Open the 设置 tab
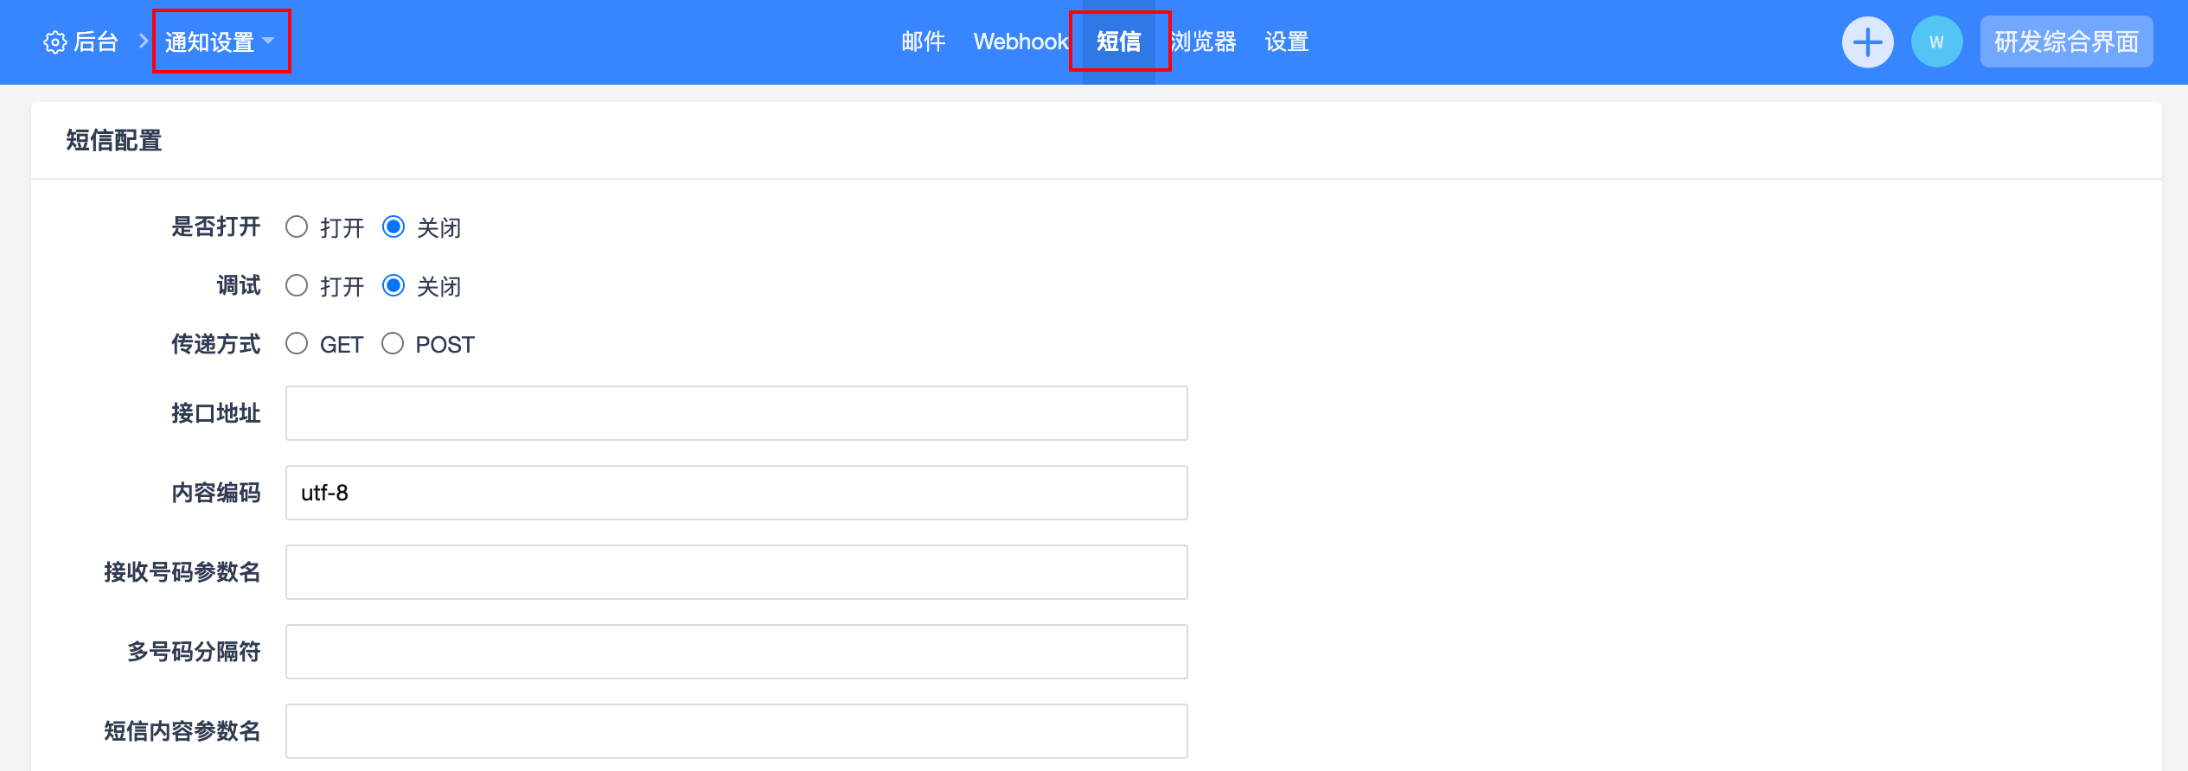The image size is (2188, 771). 1286,41
